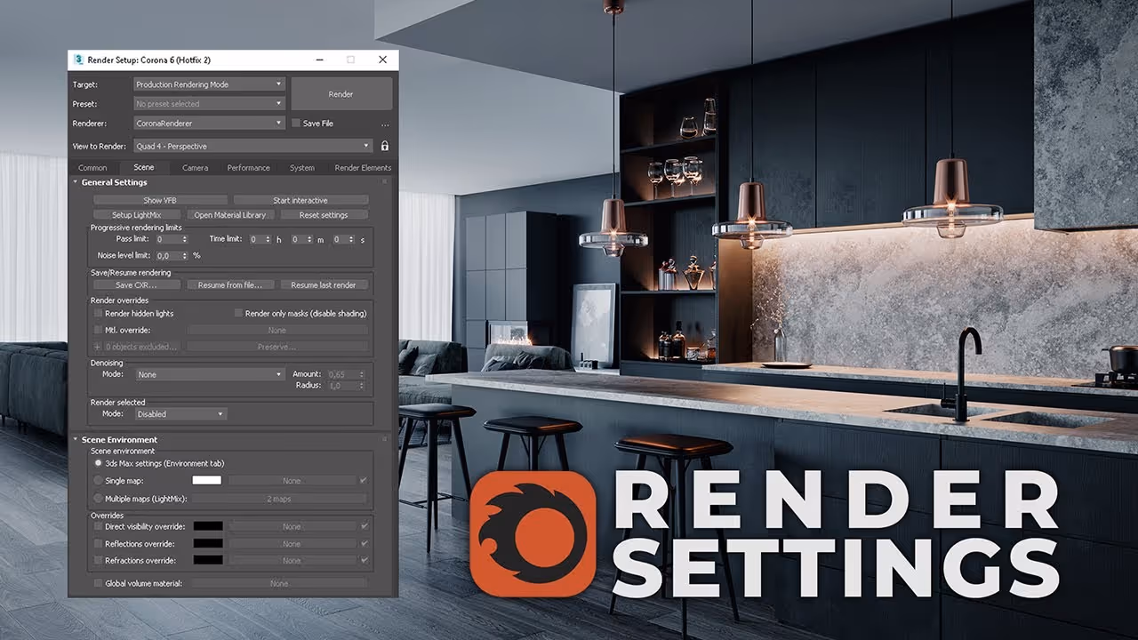This screenshot has width=1138, height=640.
Task: Open the View to Render dropdown
Action: tap(253, 146)
